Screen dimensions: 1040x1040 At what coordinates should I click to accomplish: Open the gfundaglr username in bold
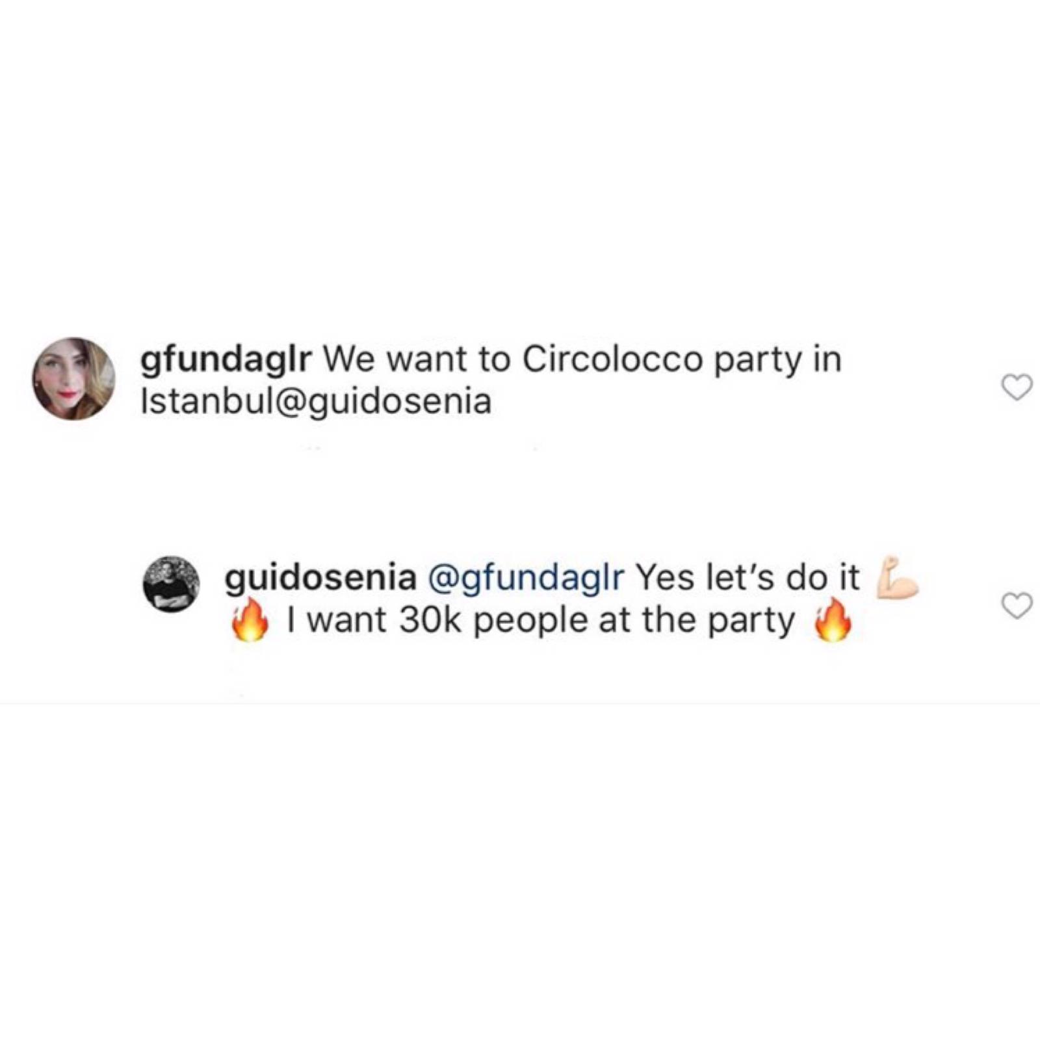click(226, 360)
